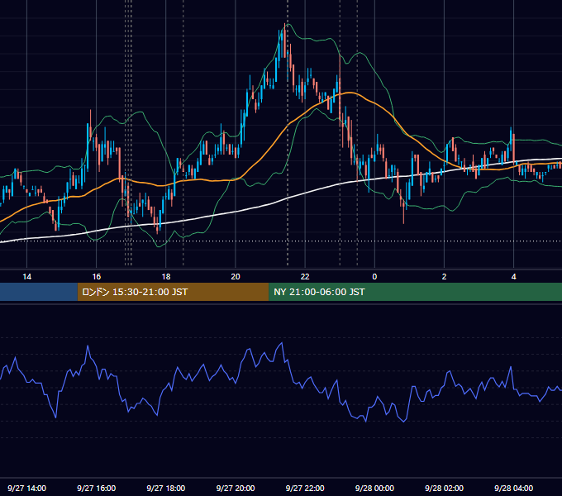Click the 9/28 04:00 date label
Image resolution: width=562 pixels, height=496 pixels.
pyautogui.click(x=513, y=489)
